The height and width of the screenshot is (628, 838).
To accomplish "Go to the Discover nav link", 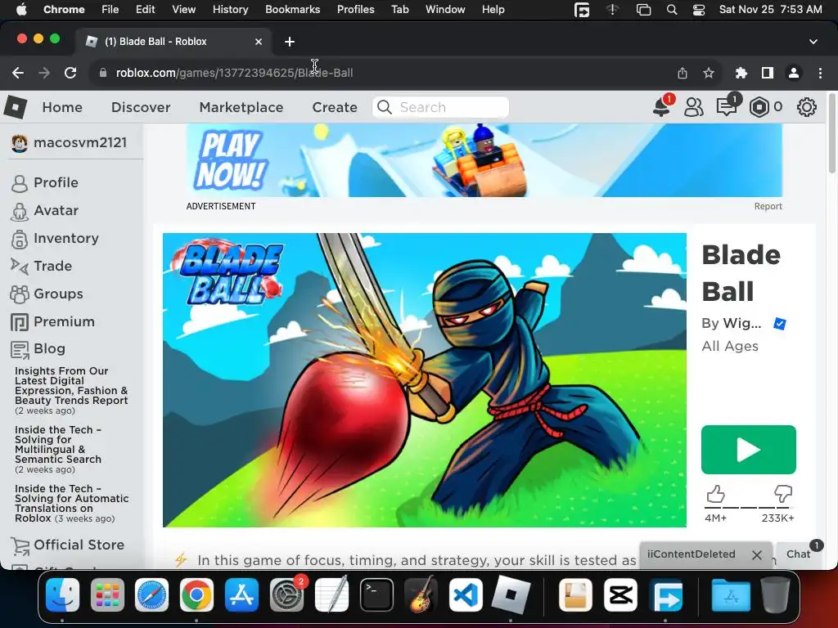I will (x=141, y=107).
